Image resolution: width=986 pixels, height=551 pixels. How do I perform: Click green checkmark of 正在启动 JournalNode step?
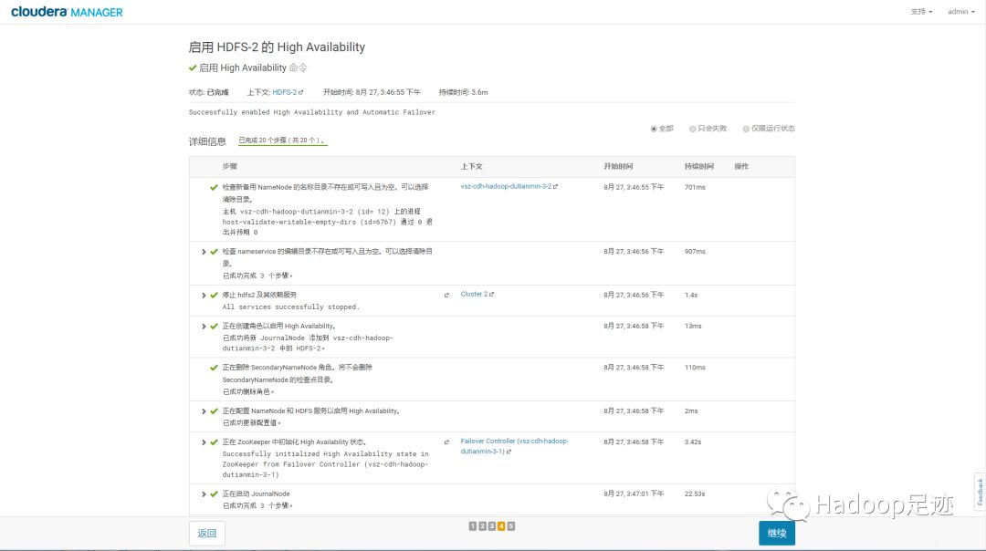pos(214,494)
